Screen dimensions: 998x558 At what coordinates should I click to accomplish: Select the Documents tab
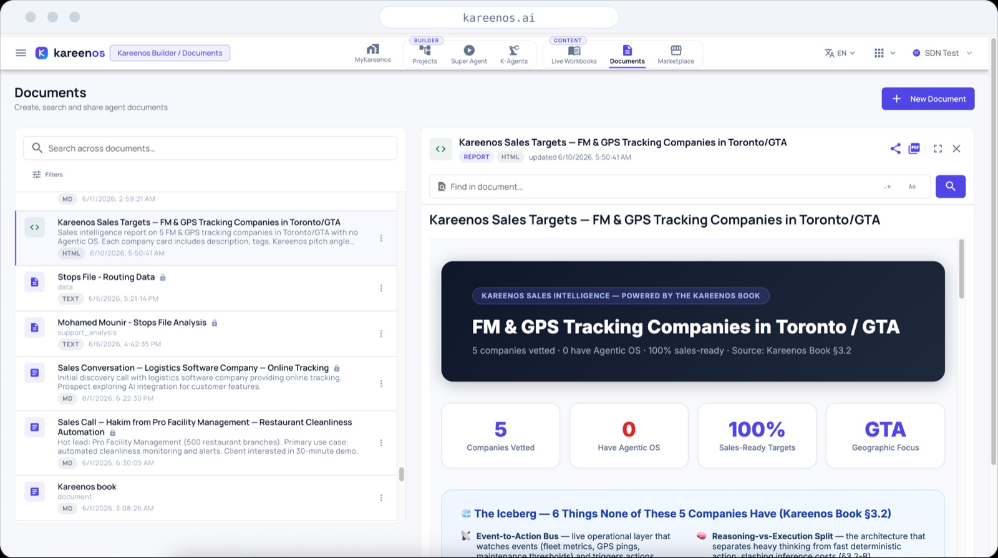tap(627, 54)
